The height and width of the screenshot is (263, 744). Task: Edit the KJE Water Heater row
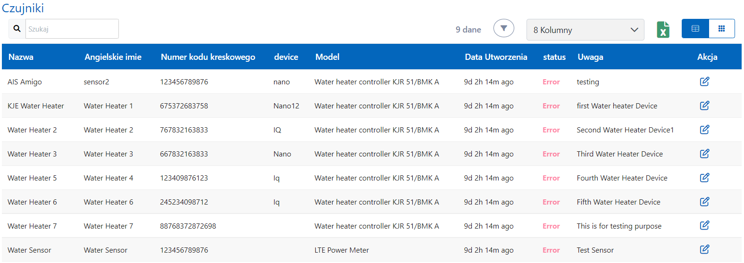pyautogui.click(x=704, y=106)
